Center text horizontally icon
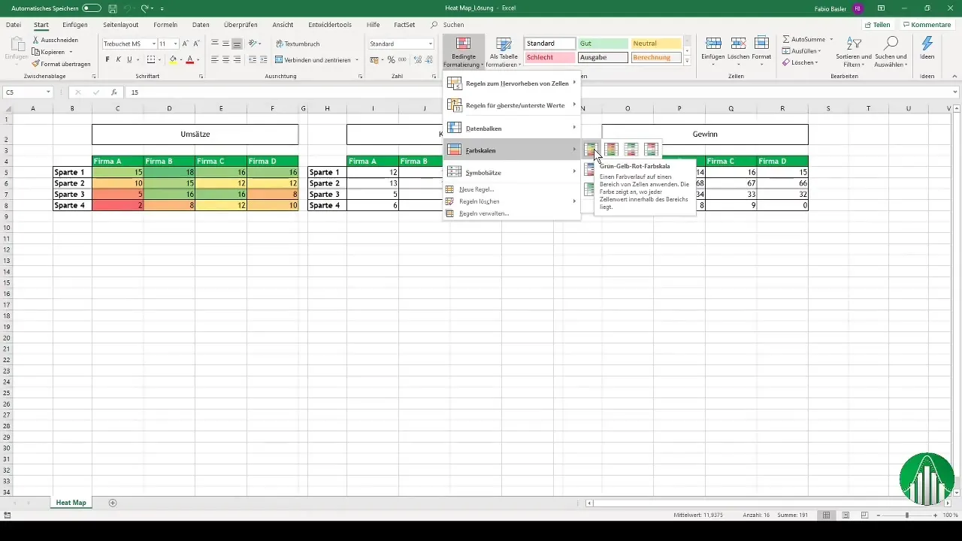Image resolution: width=962 pixels, height=541 pixels. [225, 59]
